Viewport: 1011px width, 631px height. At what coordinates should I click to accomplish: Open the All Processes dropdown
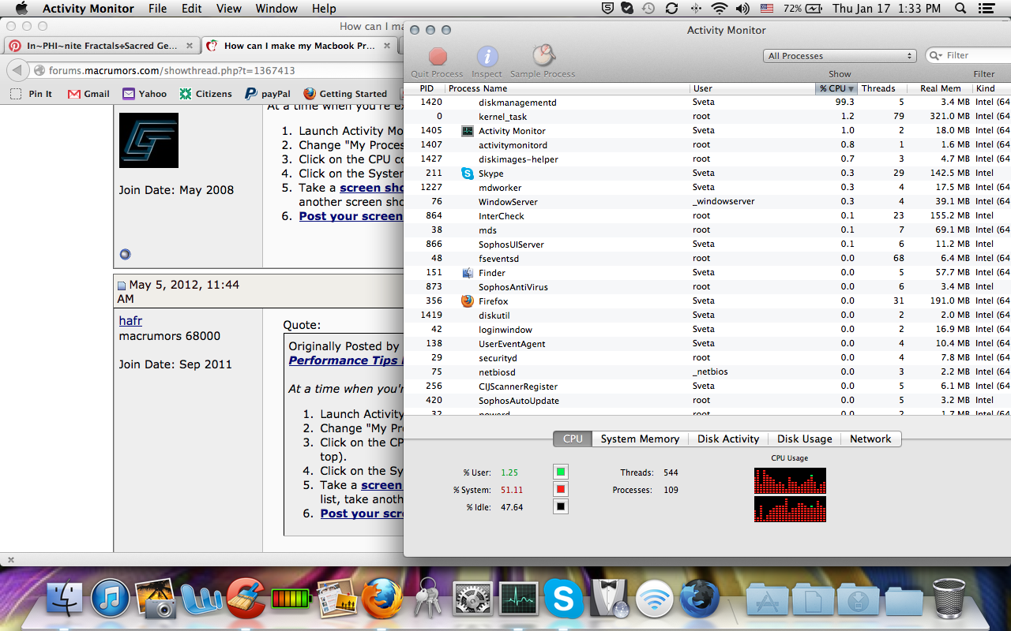click(x=840, y=56)
